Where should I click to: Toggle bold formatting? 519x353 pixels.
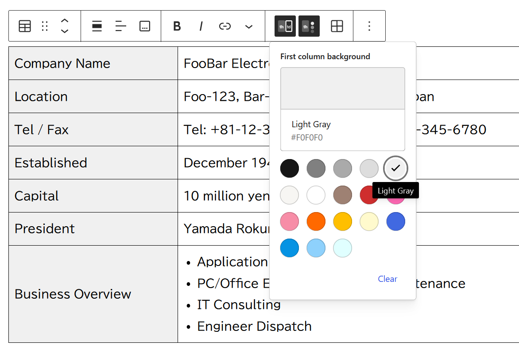coord(177,26)
